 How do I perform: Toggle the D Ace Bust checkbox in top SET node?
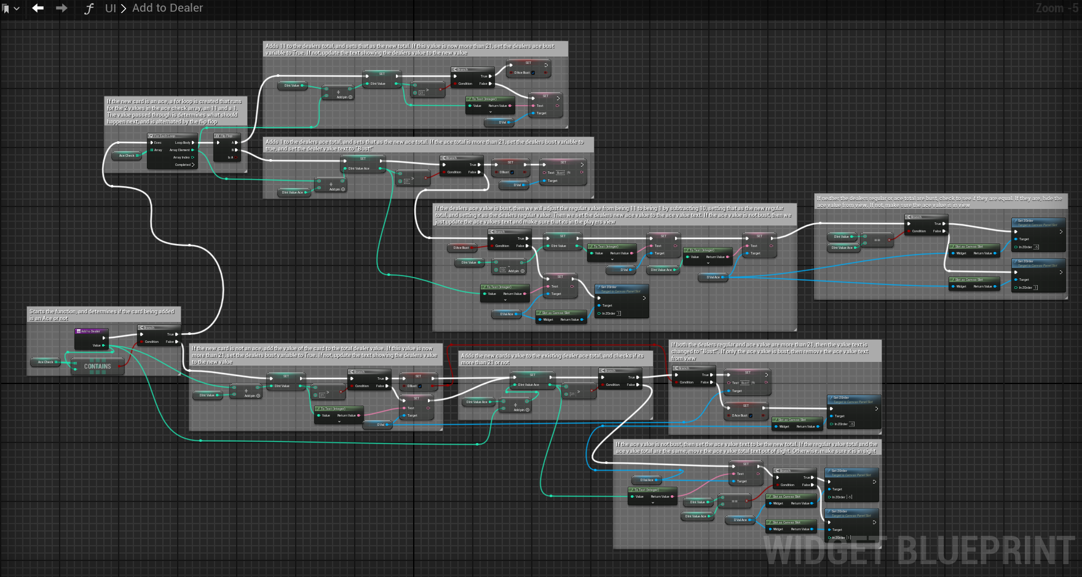click(x=533, y=73)
